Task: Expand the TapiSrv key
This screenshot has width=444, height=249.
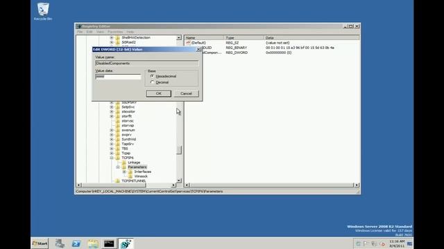Action: pos(112,144)
